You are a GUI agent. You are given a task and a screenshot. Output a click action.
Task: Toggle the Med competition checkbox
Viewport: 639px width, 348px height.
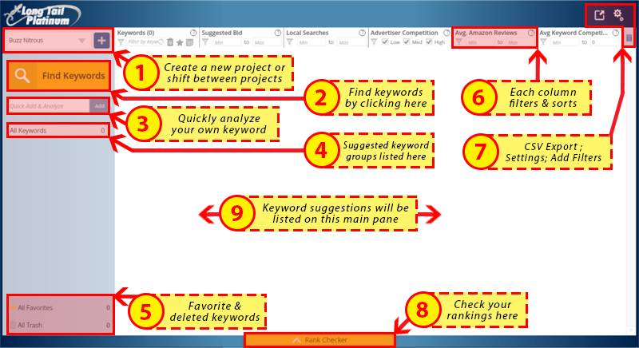click(407, 42)
